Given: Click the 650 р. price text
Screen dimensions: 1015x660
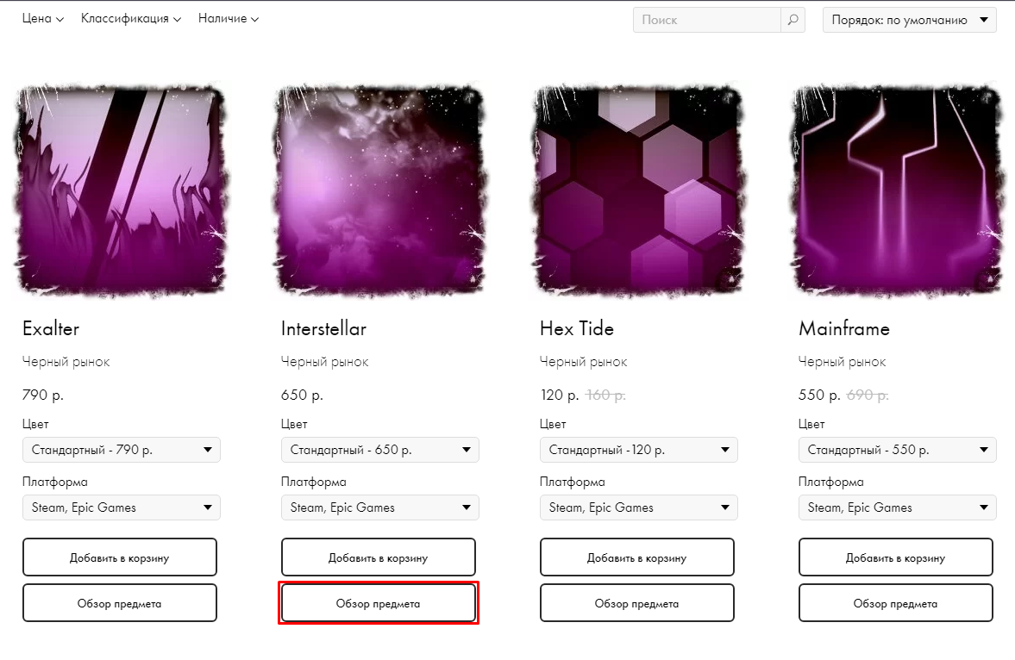Looking at the screenshot, I should (x=302, y=395).
